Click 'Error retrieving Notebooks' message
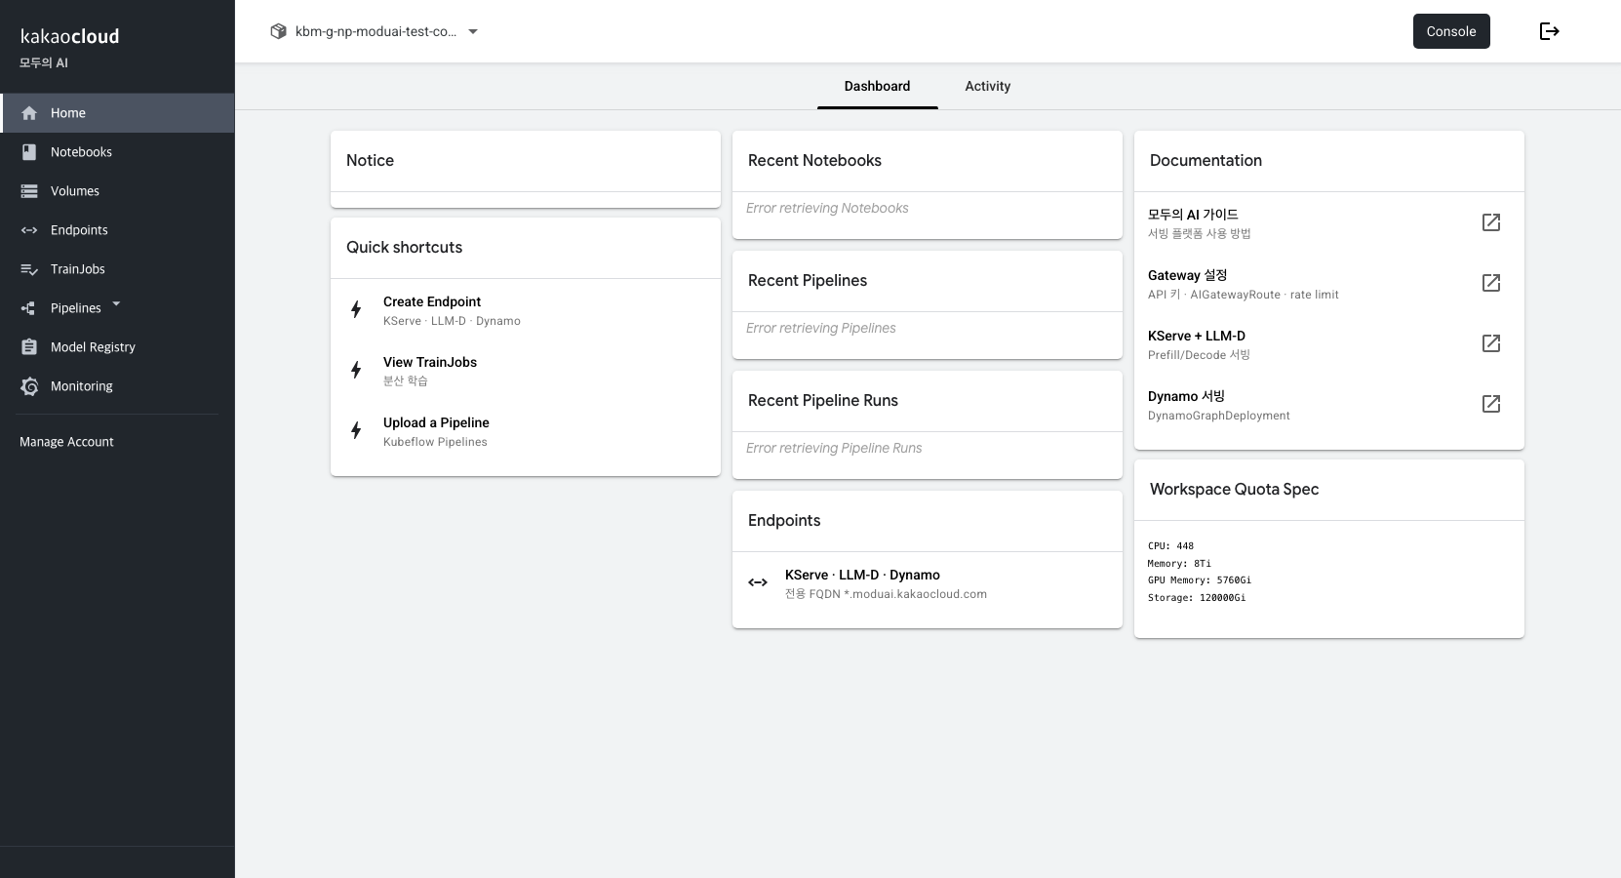Image resolution: width=1621 pixels, height=878 pixels. [827, 208]
